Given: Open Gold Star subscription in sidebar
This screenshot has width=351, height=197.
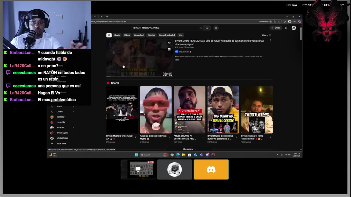Looking at the screenshot, I should [x=60, y=117].
